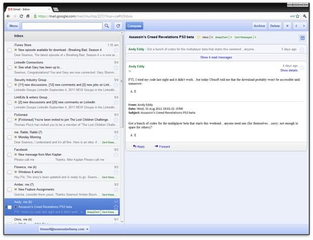This screenshot has width=313, height=240.
Task: Check the Facebook message checkbox
Action: [10, 155]
